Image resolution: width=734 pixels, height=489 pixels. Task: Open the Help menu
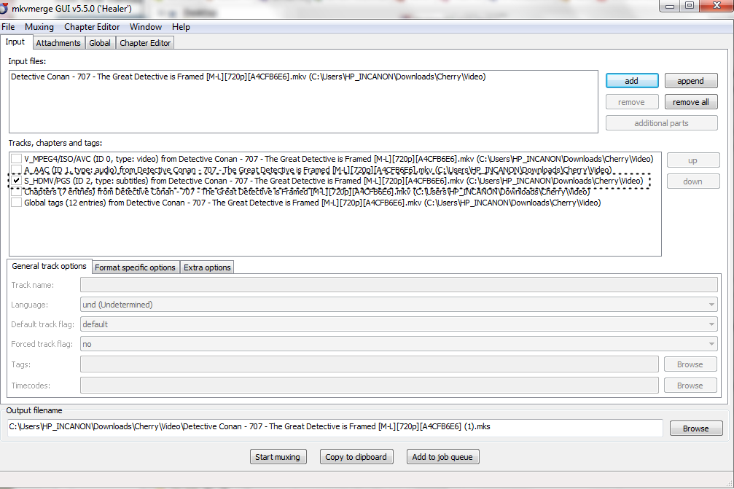[x=181, y=27]
